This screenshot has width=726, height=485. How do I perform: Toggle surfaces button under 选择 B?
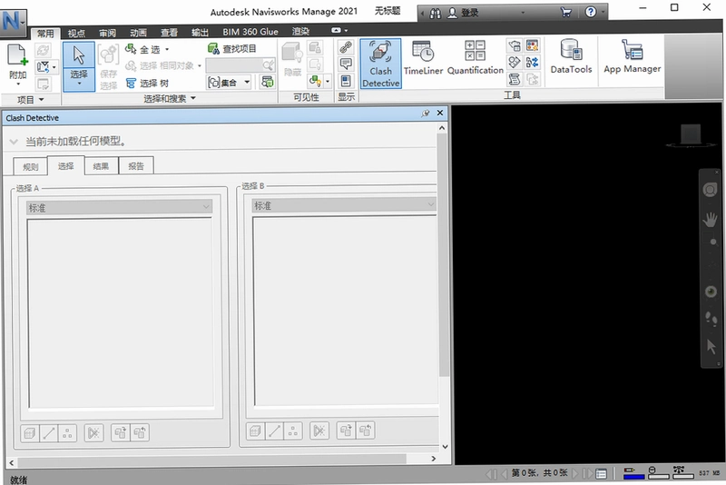click(255, 431)
